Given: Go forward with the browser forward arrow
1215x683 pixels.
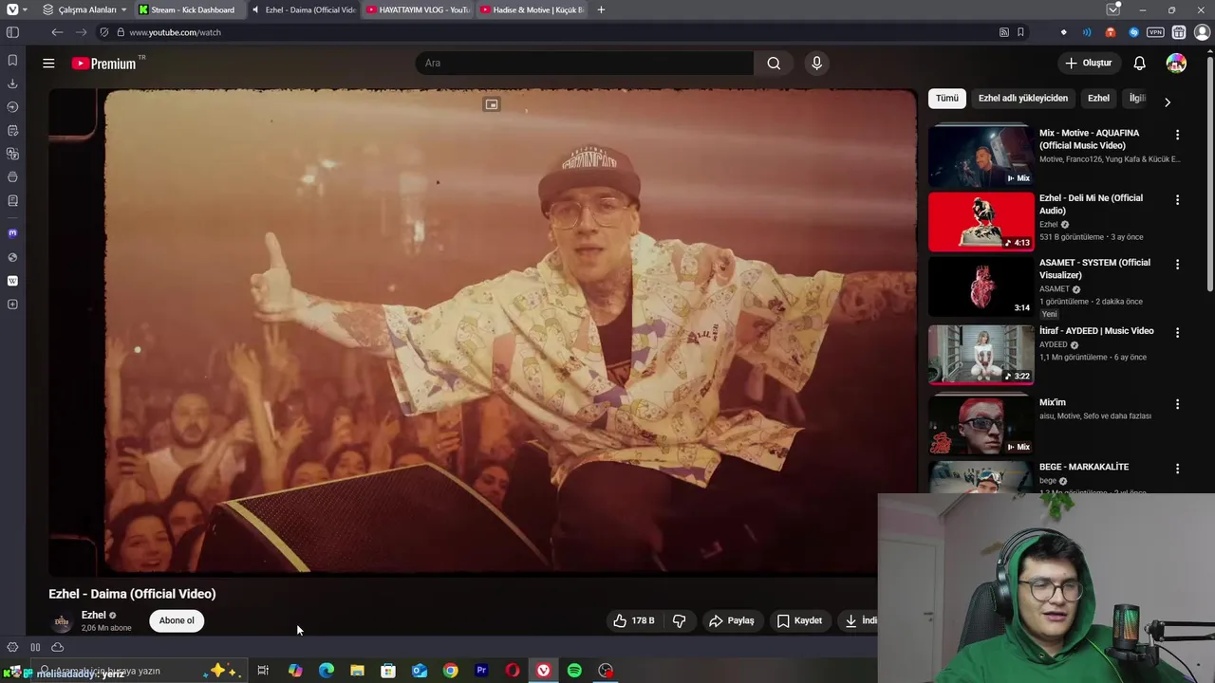Looking at the screenshot, I should (x=81, y=32).
